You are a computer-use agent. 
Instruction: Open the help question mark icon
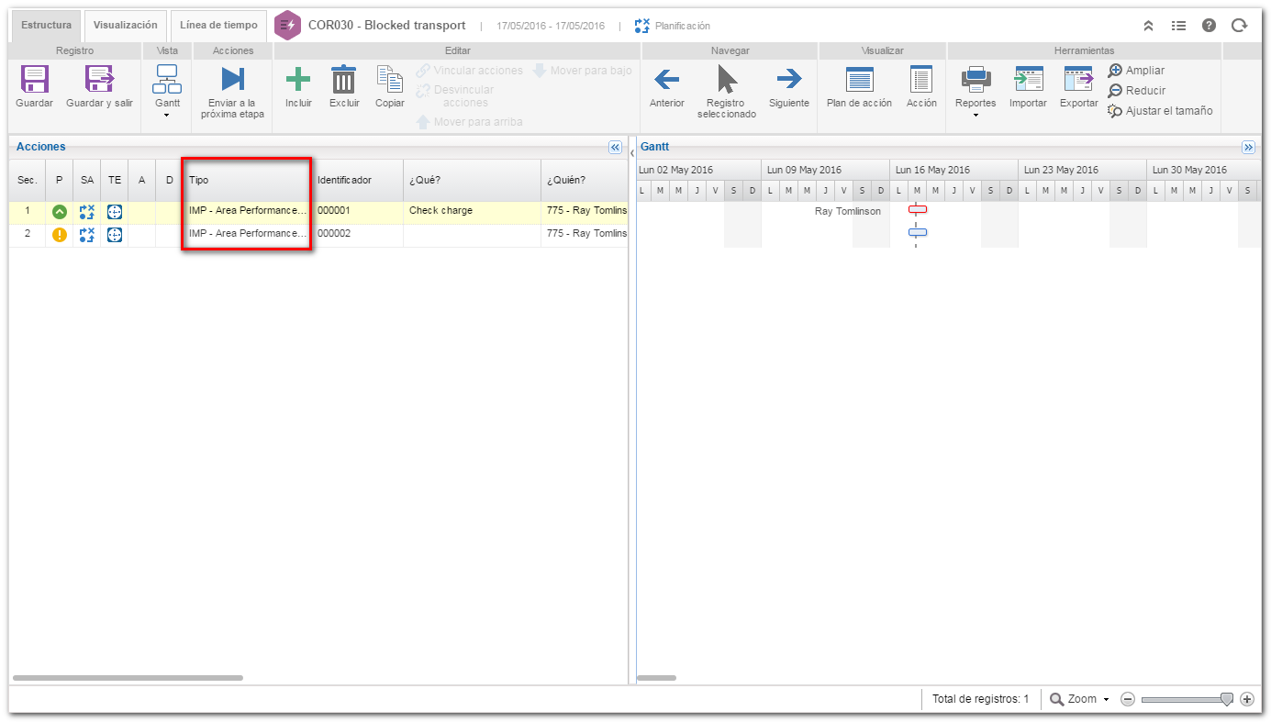[1209, 26]
